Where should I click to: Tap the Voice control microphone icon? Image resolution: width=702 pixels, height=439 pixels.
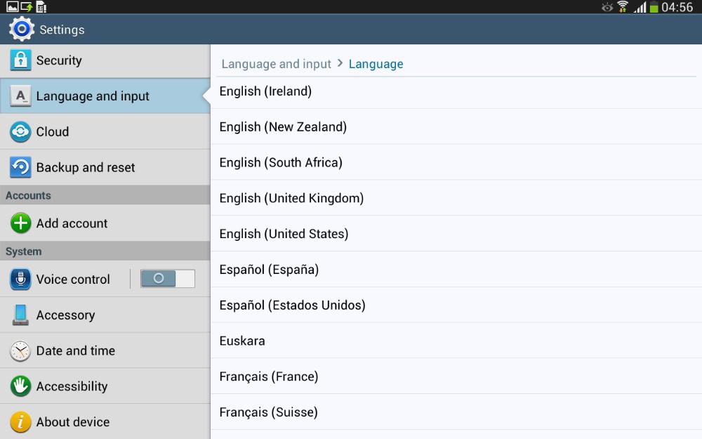point(20,280)
